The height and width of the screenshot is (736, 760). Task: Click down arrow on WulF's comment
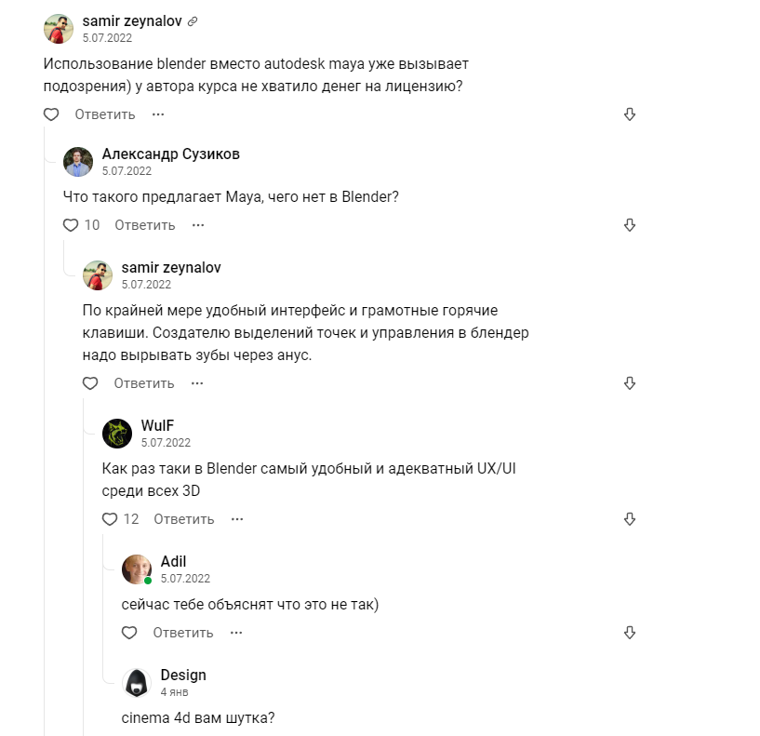(629, 519)
